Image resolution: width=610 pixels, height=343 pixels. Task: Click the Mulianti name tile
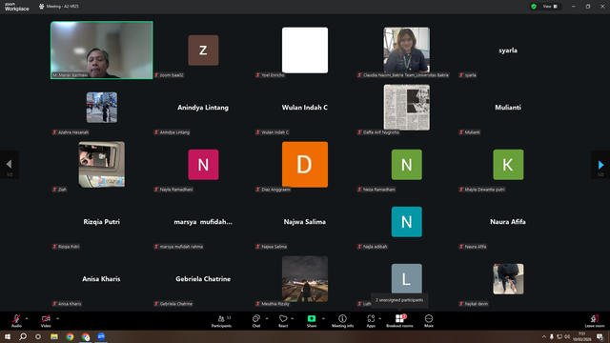tap(508, 108)
